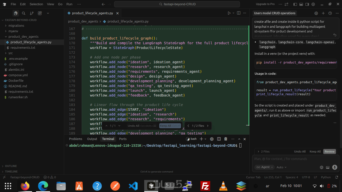Open the Extensions view icon

(x=40, y=13)
